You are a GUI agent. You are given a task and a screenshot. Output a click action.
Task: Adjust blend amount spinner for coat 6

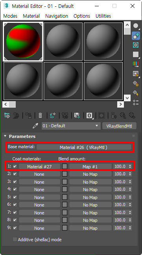pyautogui.click(x=130, y=205)
